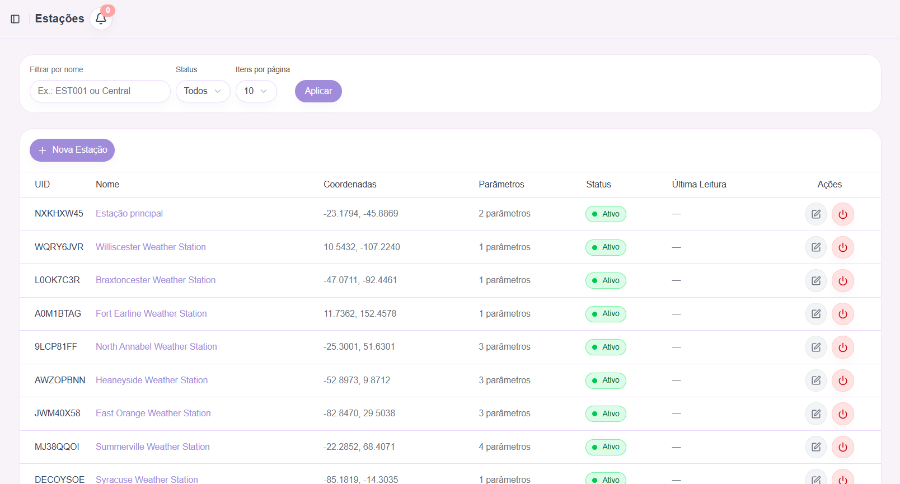Edit the Estação principal station
900x484 pixels.
(815, 214)
